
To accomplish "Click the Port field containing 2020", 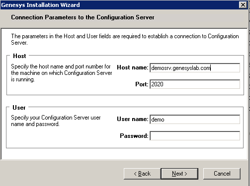I will click(195, 84).
